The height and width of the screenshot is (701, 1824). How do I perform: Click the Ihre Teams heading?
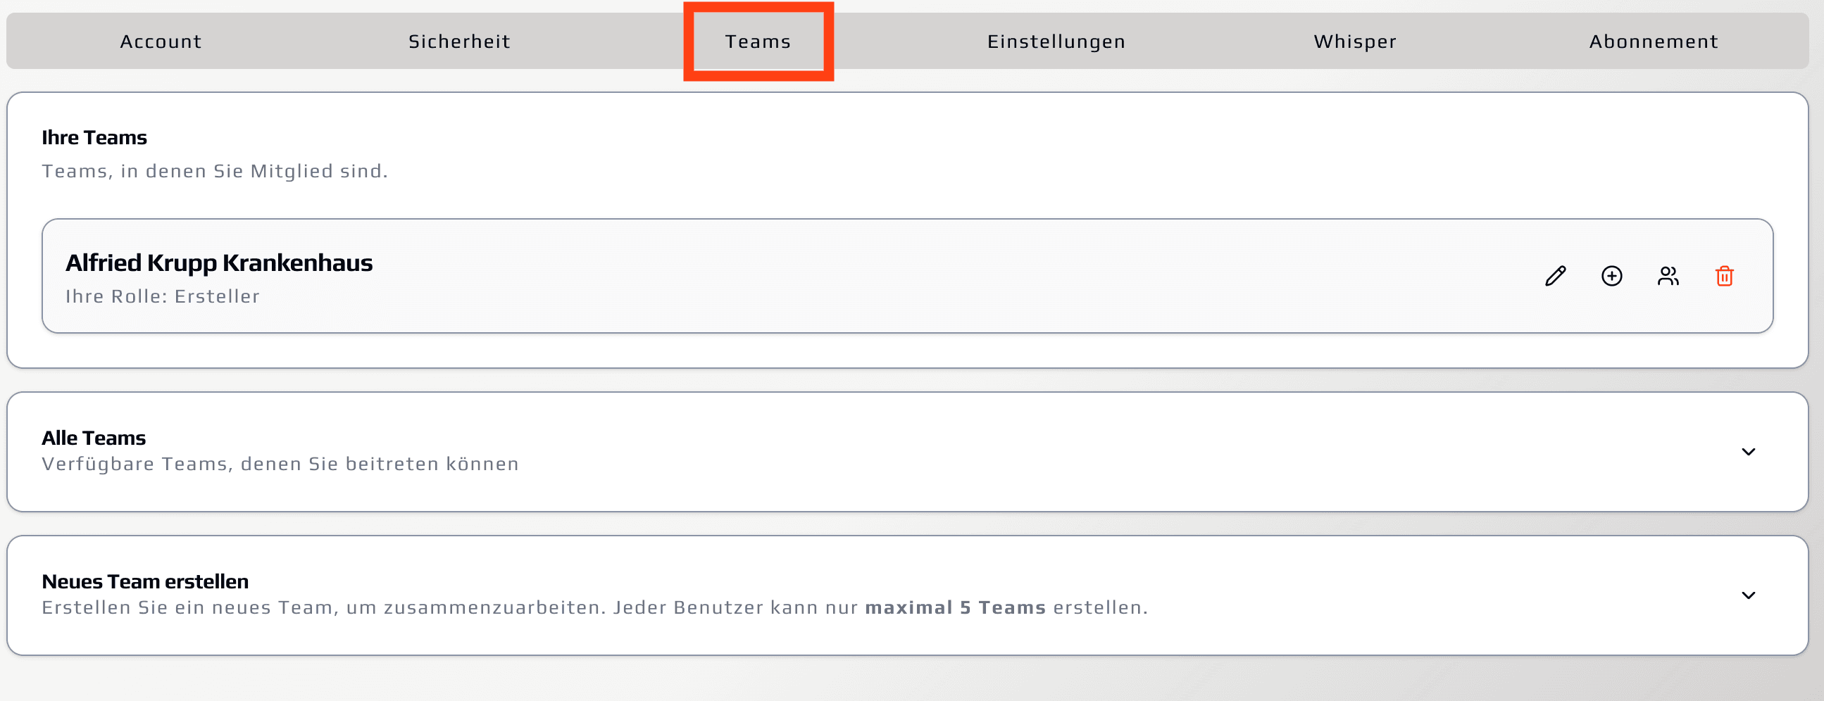(x=94, y=137)
